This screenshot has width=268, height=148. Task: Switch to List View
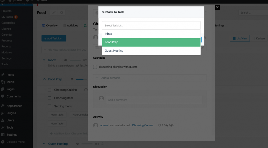[x=240, y=39]
